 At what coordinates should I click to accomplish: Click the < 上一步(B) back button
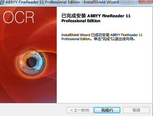[80, 110]
